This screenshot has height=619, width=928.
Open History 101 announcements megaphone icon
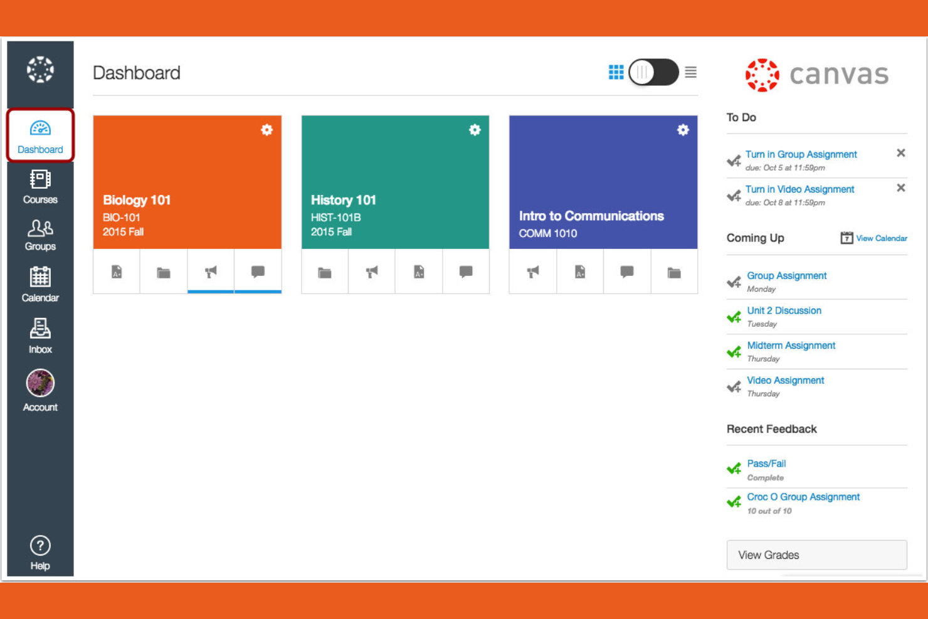coord(371,272)
